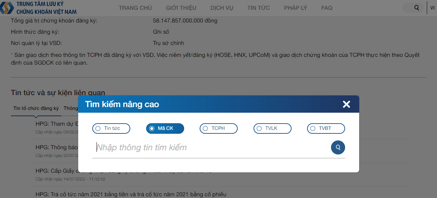
Task: Click the Trụ sở chính value
Action: pyautogui.click(x=168, y=43)
